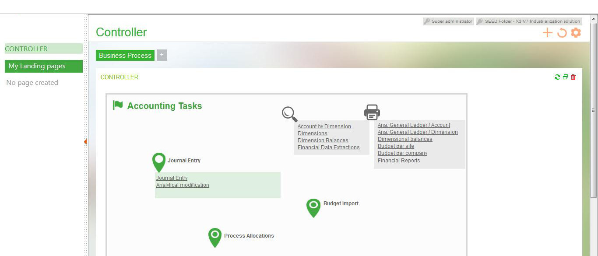
Task: Collapse the left sidebar with orange arrow
Action: [x=85, y=142]
